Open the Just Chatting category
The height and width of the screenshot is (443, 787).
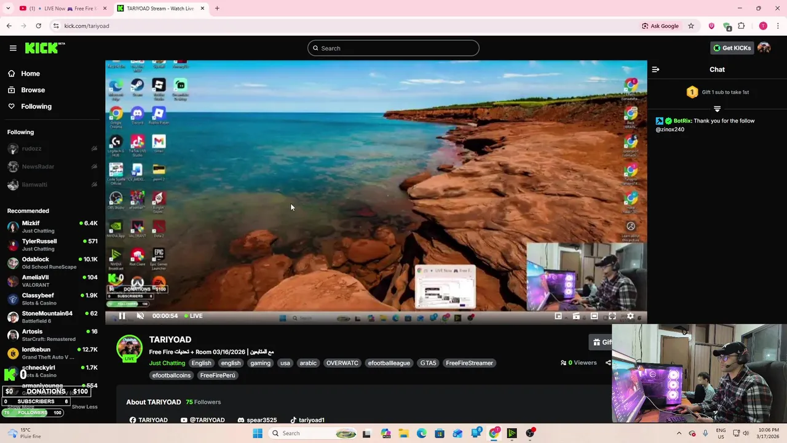tap(167, 363)
